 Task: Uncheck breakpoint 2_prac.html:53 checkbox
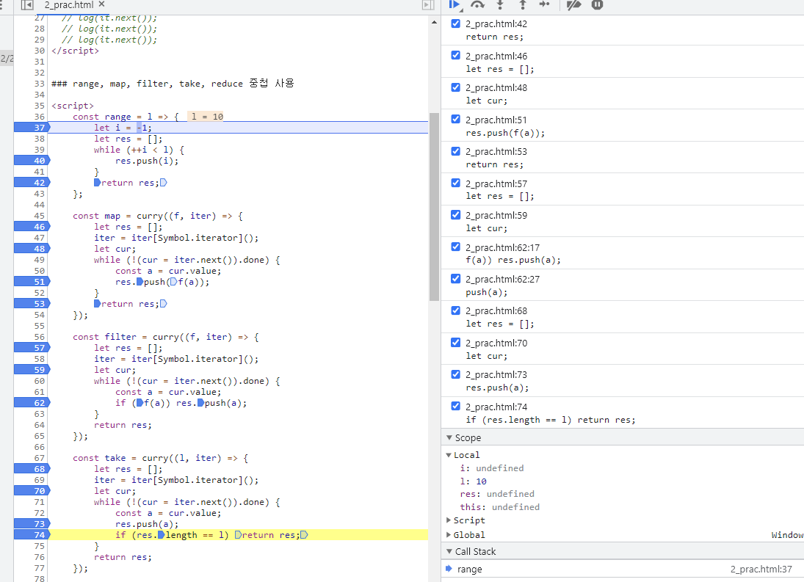tap(455, 151)
